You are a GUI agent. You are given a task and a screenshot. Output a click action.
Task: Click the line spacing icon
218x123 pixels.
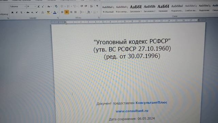81,12
